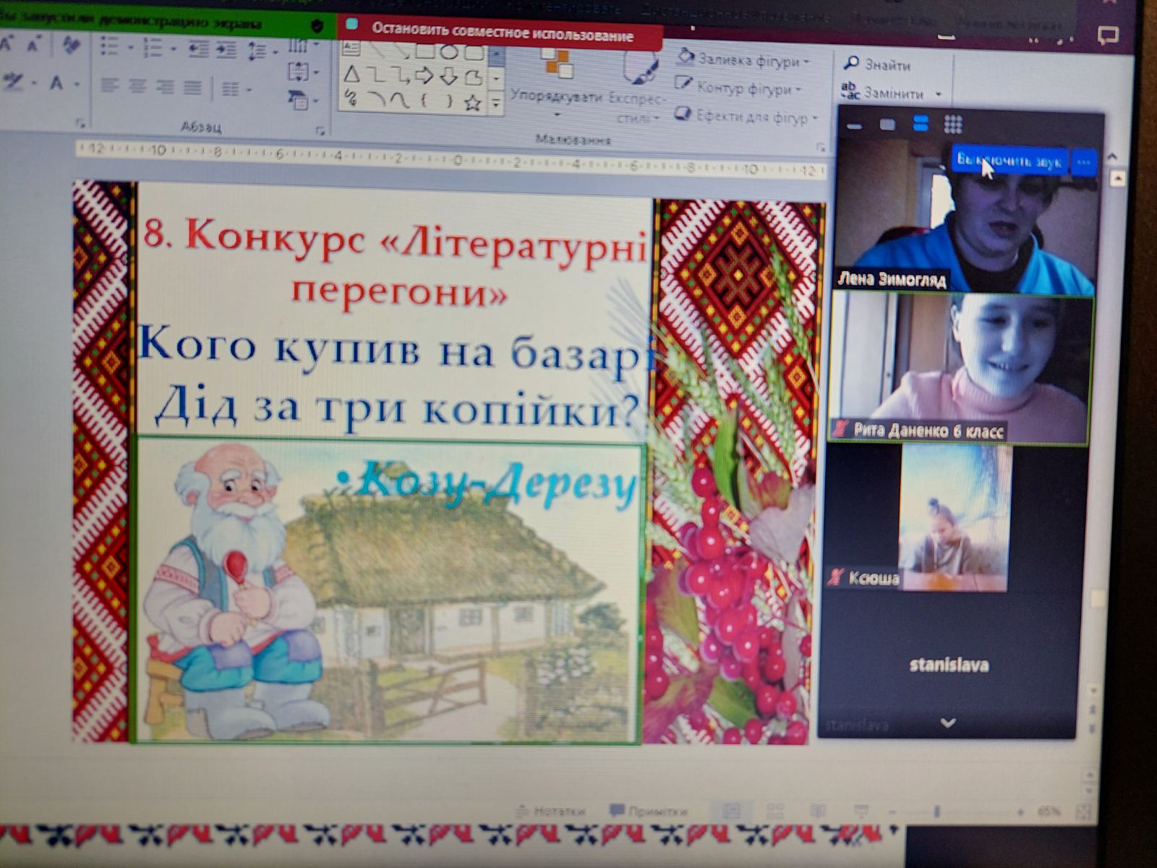Screen dimensions: 1157x868
Task: Minimize Zoom video thumbnail panel
Action: [x=855, y=126]
